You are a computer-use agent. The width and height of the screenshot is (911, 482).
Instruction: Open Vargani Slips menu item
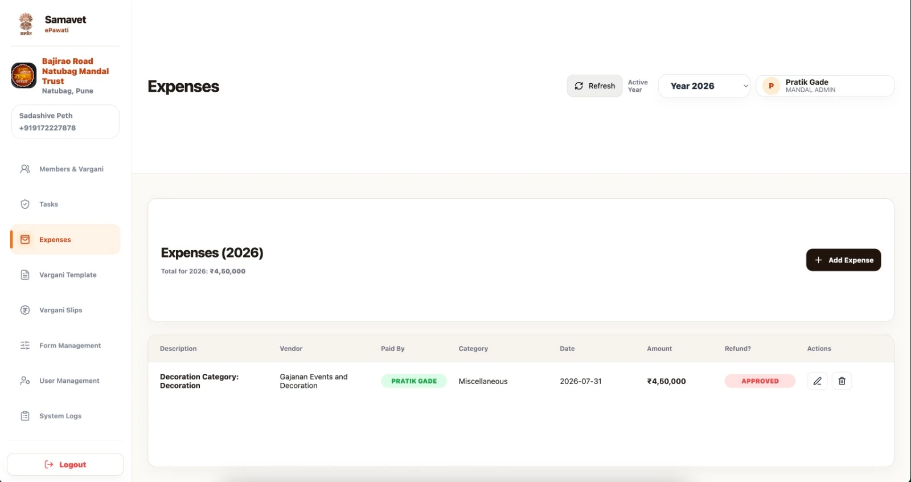click(65, 311)
